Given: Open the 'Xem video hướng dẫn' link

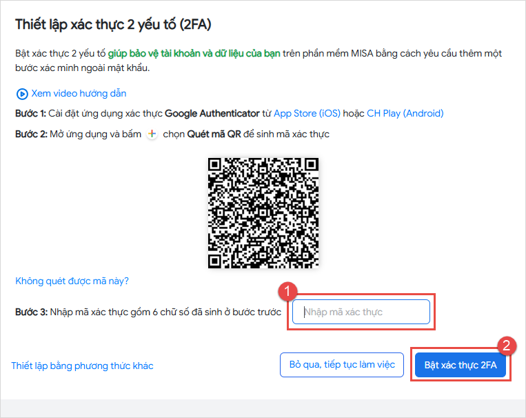Looking at the screenshot, I should point(79,93).
